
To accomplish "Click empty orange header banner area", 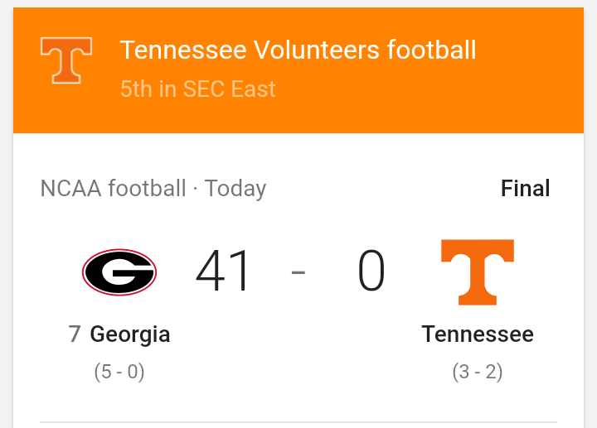I will [531, 91].
